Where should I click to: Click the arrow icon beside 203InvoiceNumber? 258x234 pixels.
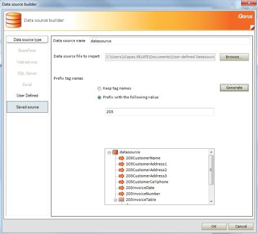click(121, 194)
